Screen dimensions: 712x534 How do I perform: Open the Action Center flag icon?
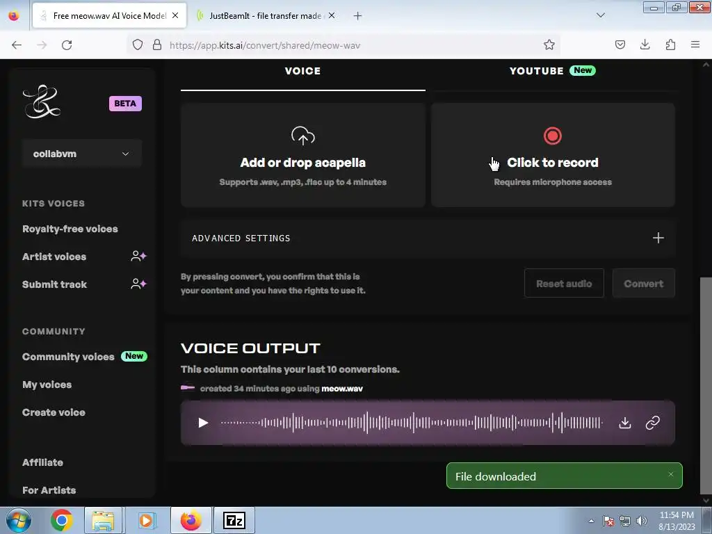pos(608,521)
